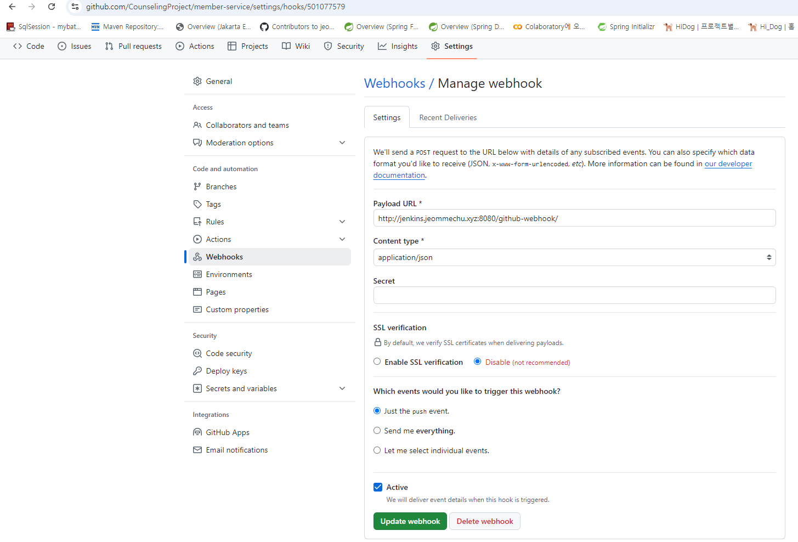798x542 pixels.
Task: Select Just the push event option
Action: (x=377, y=410)
